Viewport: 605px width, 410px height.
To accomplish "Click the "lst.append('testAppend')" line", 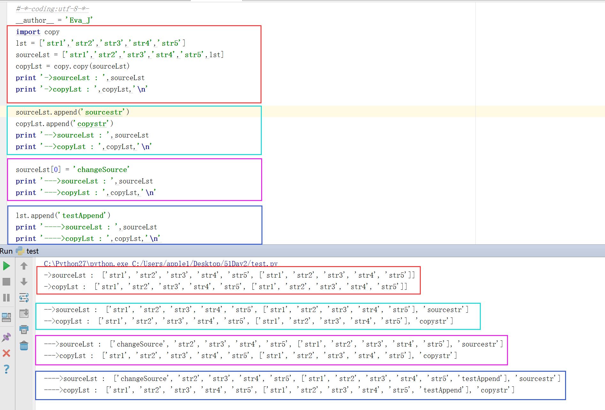I will (x=63, y=216).
